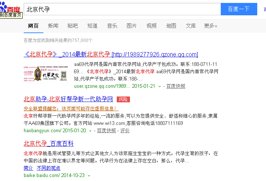Image resolution: width=266 pixels, height=181 pixels.
Task: Open the 安全联盟提醒您 warning link
Action: click(71, 109)
